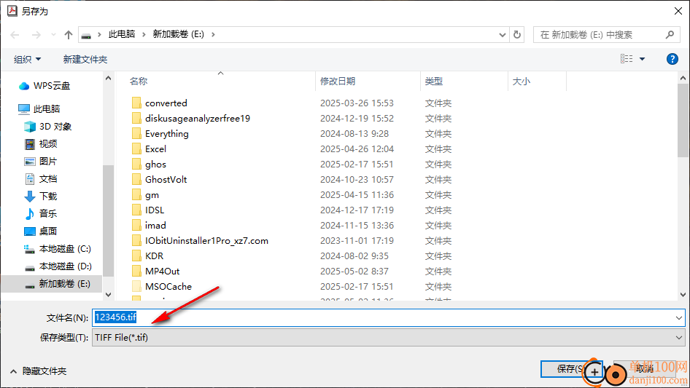
Task: Open recent locations dropdown arrow
Action: [x=53, y=35]
